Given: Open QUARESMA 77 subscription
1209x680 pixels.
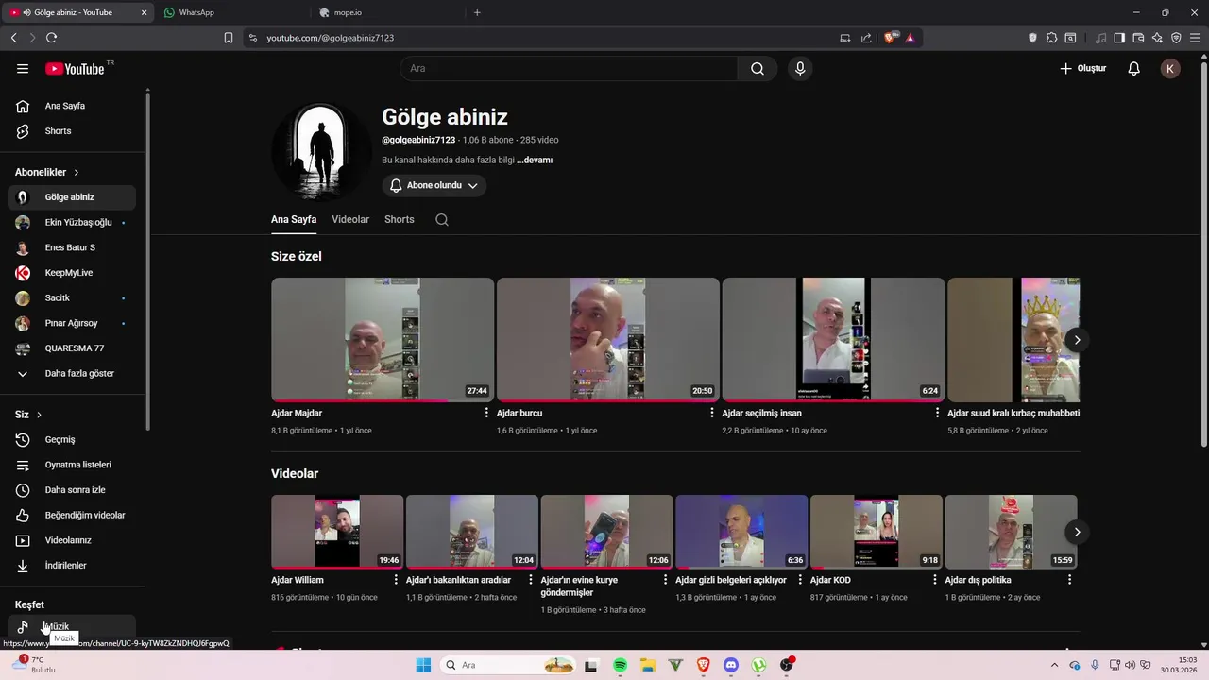Looking at the screenshot, I should (x=72, y=348).
